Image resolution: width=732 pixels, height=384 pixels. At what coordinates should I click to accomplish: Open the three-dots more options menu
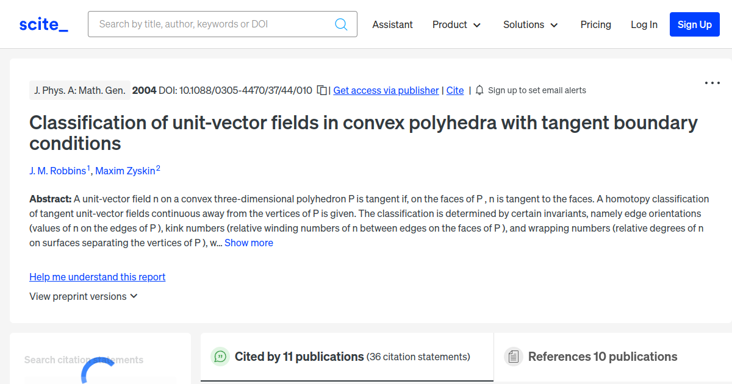pos(712,83)
